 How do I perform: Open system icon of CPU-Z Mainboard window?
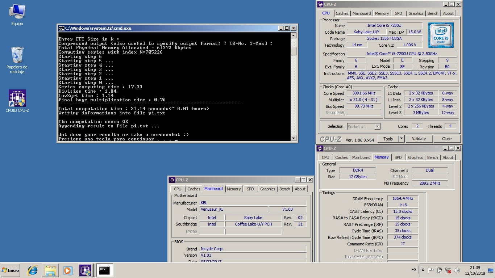click(x=172, y=180)
